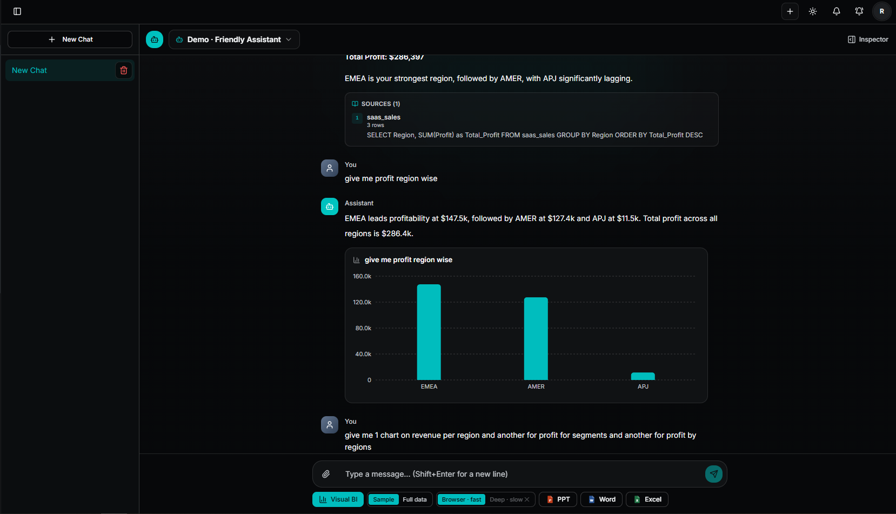Click source number 1 badge

coord(357,118)
